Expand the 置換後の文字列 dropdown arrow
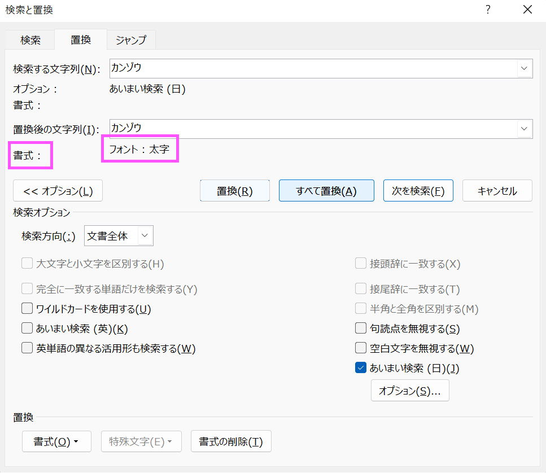 [x=524, y=129]
